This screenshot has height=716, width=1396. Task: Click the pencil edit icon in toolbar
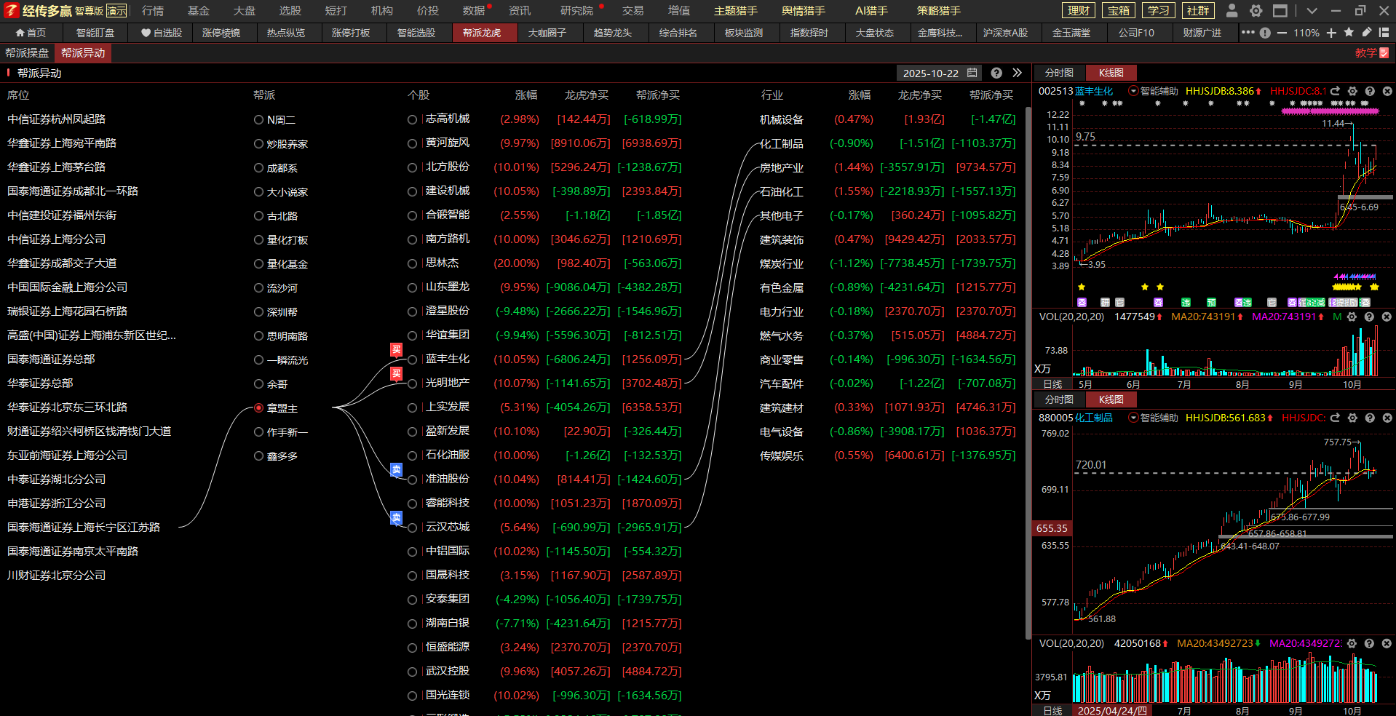[x=1367, y=33]
